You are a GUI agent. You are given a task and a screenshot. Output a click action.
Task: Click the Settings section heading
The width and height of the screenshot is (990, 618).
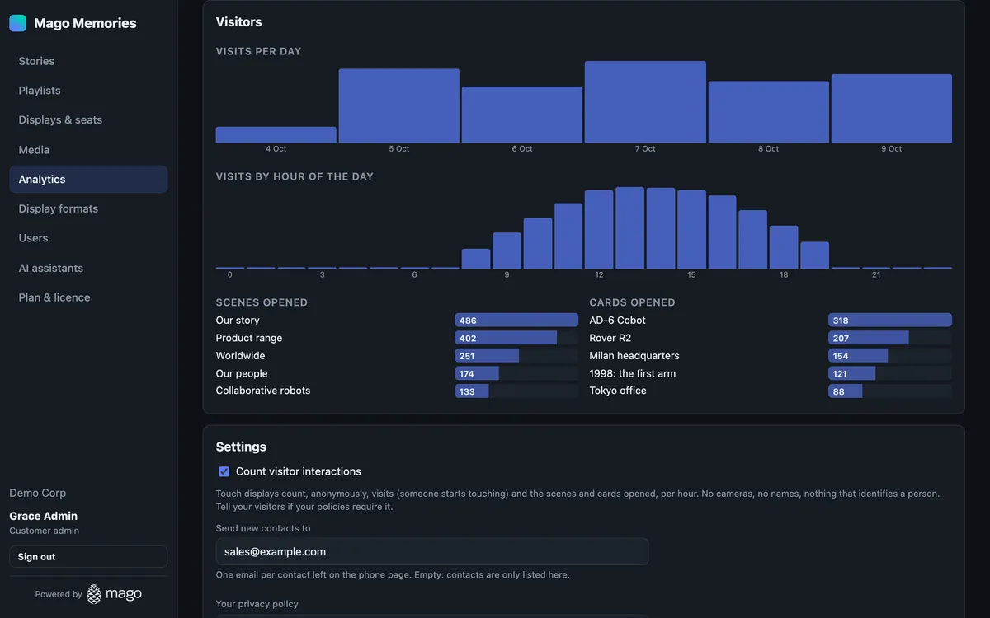pos(241,447)
